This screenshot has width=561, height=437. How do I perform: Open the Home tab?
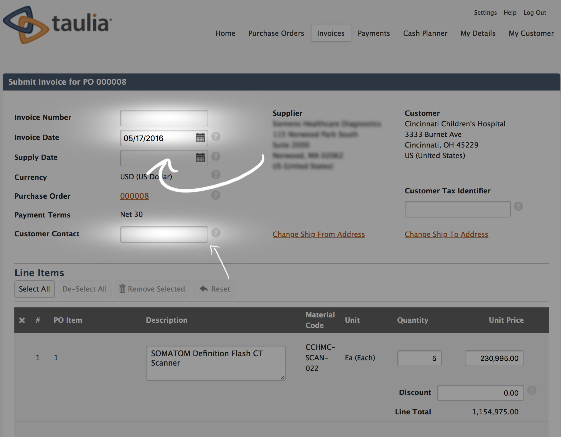[225, 33]
